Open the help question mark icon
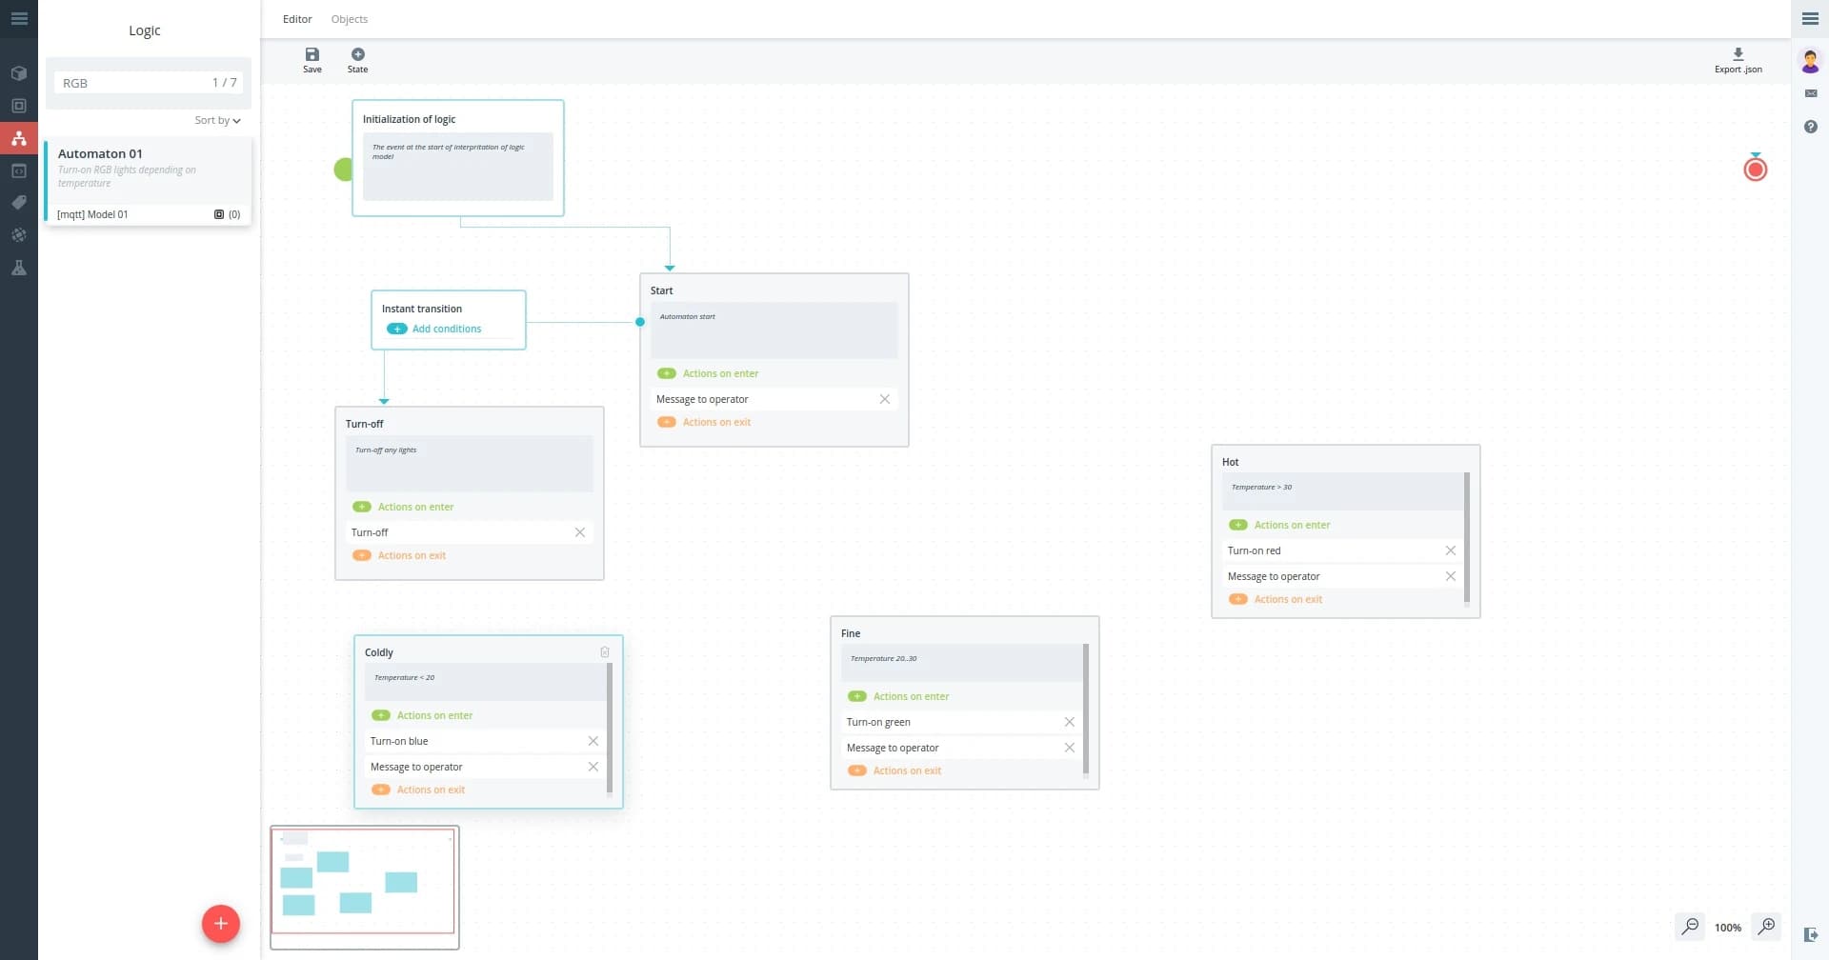 click(1810, 127)
